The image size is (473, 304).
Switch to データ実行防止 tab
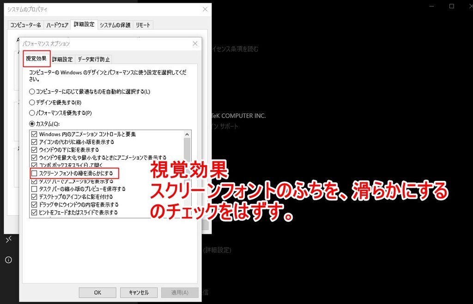pyautogui.click(x=93, y=59)
